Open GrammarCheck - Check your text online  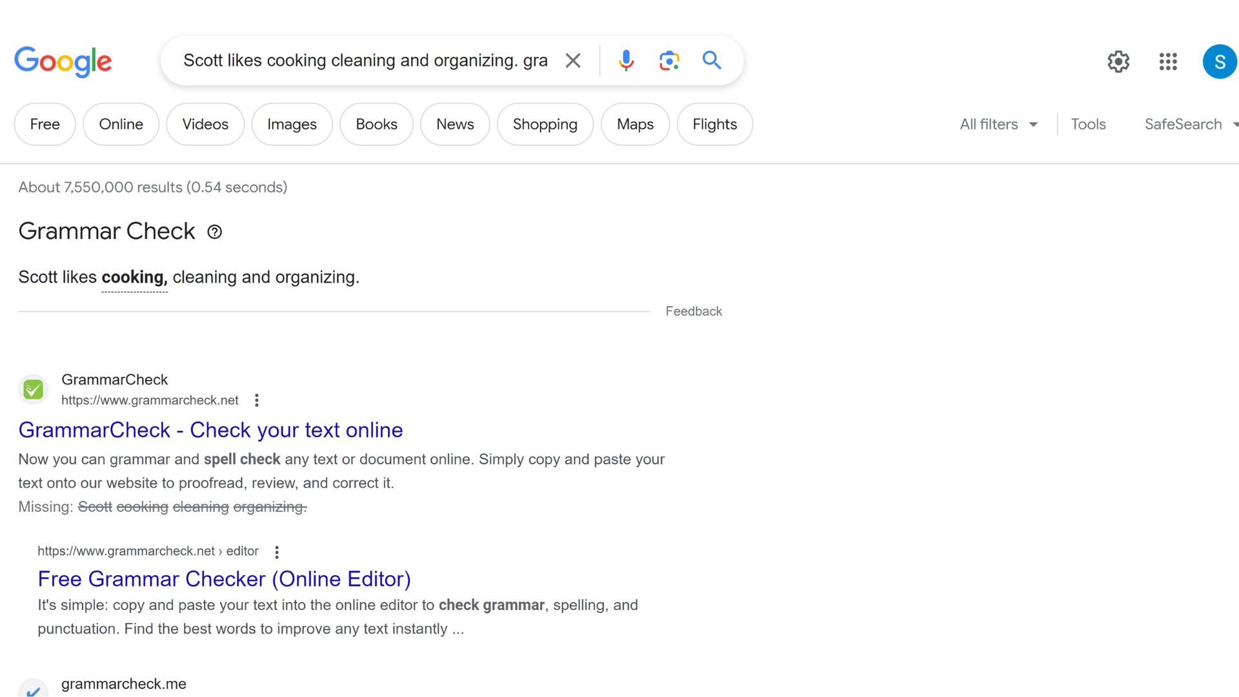(211, 430)
